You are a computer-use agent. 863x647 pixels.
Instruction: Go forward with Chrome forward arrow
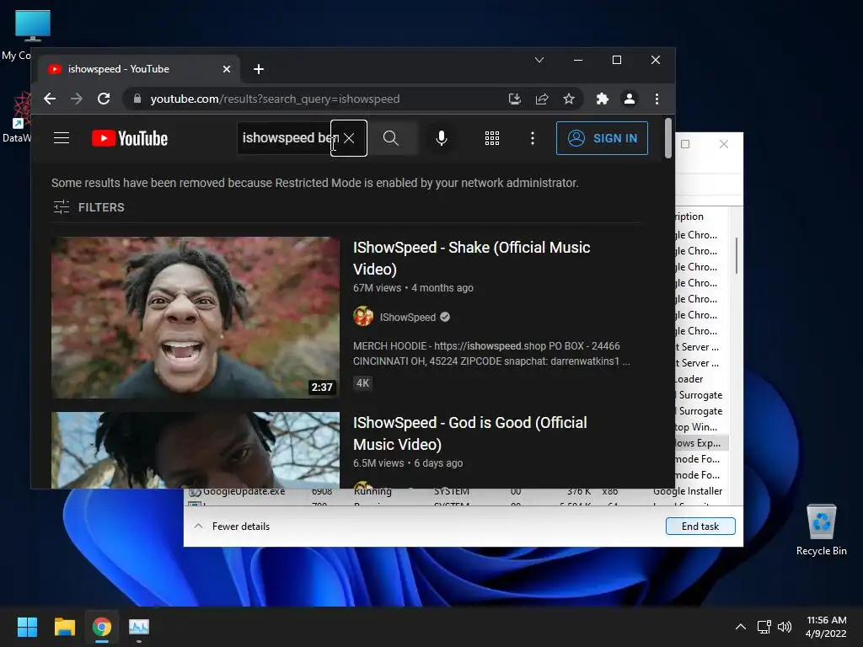point(77,99)
